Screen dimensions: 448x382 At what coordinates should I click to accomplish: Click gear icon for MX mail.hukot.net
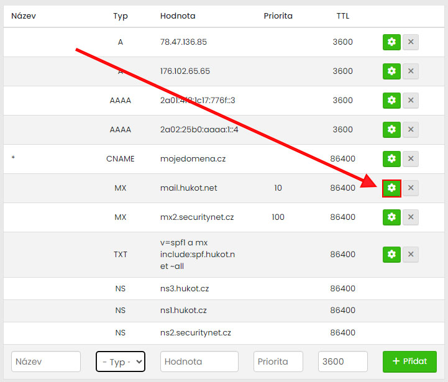click(391, 188)
